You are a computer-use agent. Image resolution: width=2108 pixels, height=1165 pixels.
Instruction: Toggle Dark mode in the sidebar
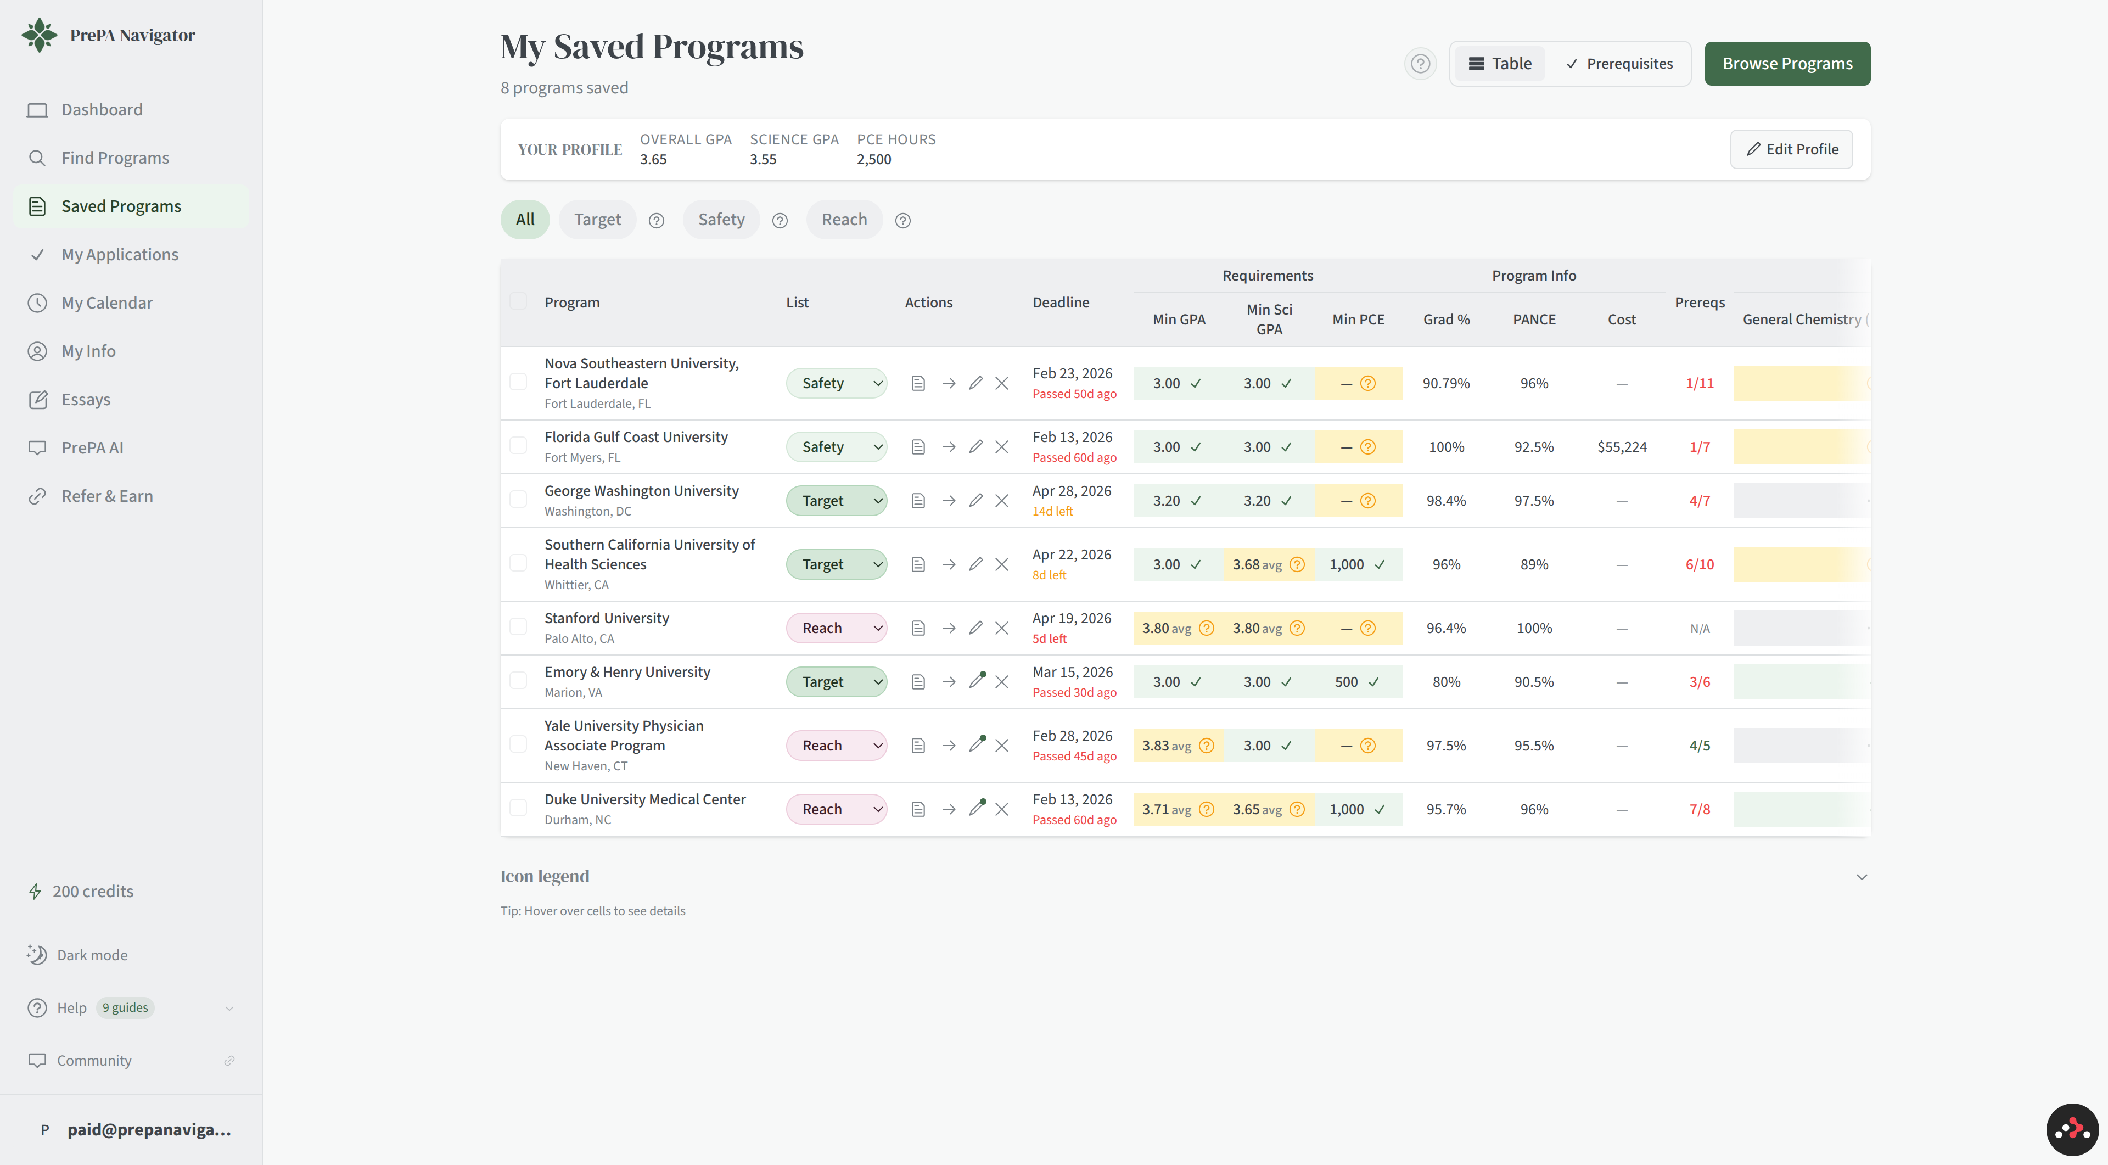pos(78,955)
